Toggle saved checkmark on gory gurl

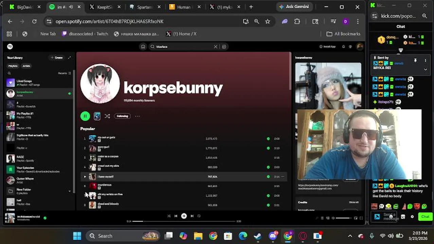point(268,148)
